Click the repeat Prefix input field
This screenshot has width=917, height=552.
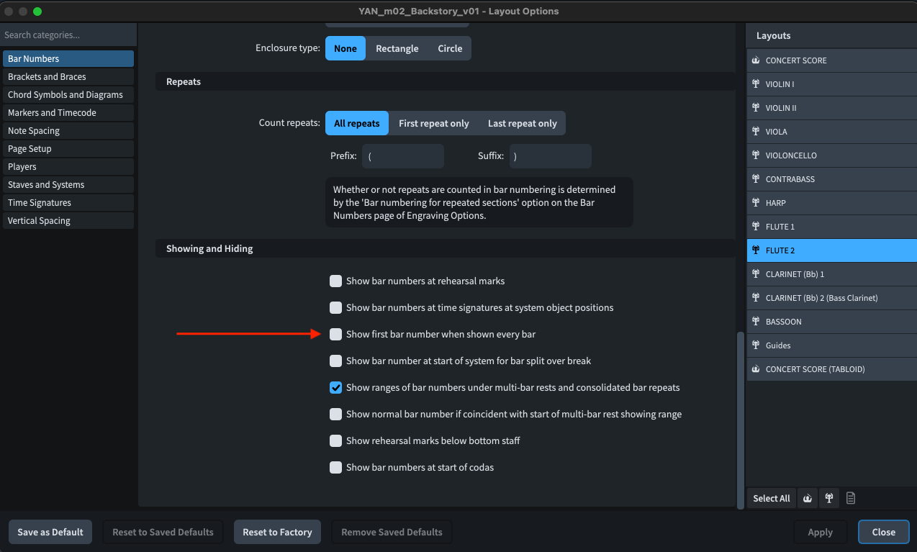pos(402,156)
